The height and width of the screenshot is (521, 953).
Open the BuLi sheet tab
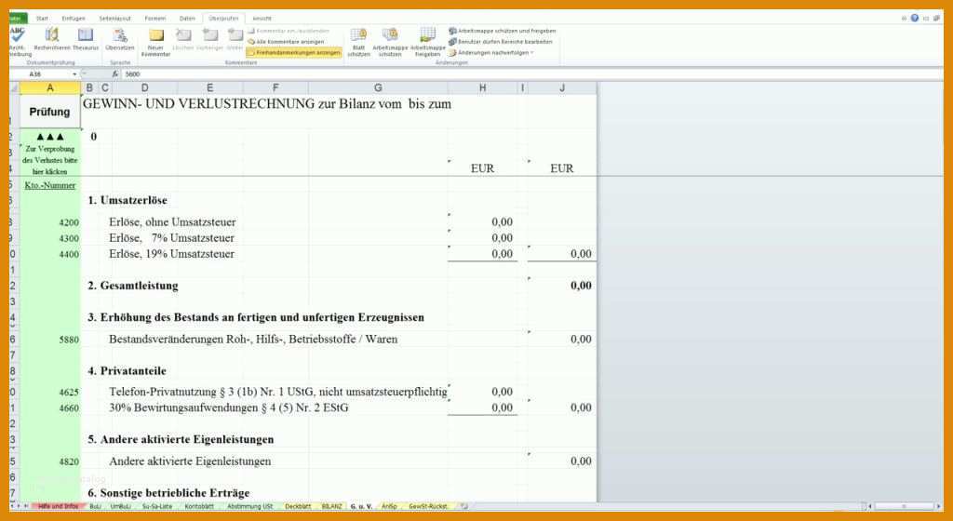pos(96,506)
